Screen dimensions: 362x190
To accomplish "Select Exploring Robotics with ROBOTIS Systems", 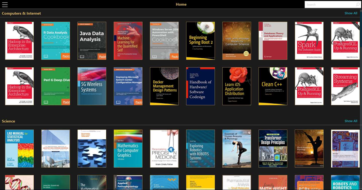I will pyautogui.click(x=200, y=148).
